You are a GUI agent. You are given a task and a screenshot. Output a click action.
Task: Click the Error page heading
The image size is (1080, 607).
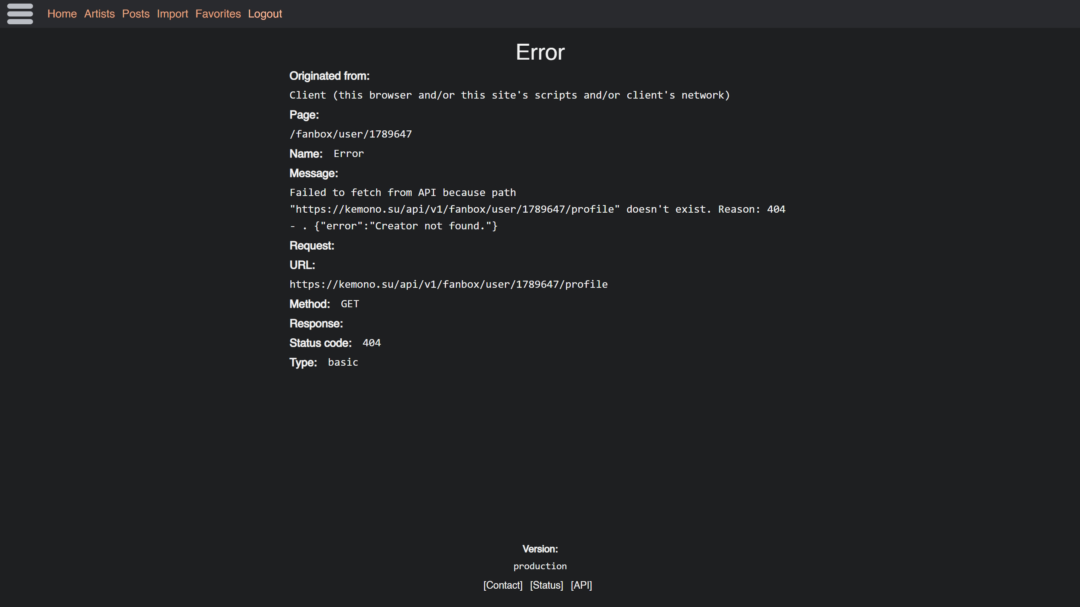point(540,52)
